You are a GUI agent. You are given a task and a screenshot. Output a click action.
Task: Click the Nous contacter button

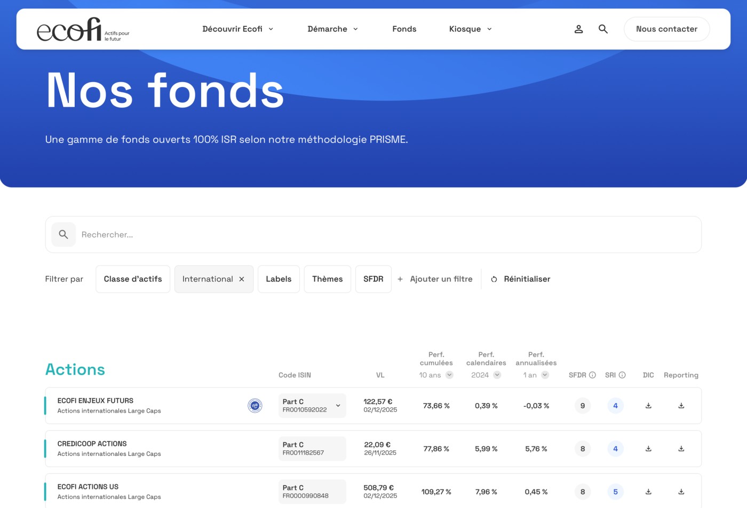(x=666, y=29)
